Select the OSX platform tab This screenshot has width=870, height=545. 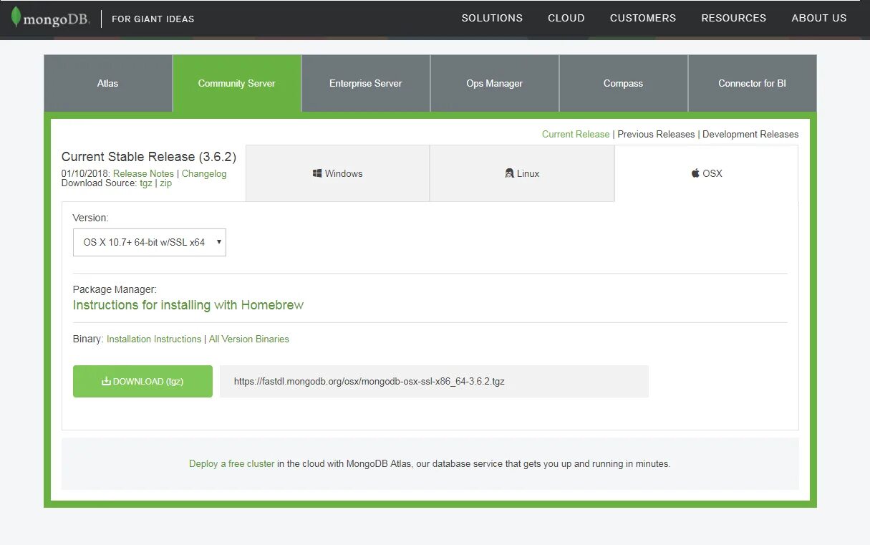(706, 173)
